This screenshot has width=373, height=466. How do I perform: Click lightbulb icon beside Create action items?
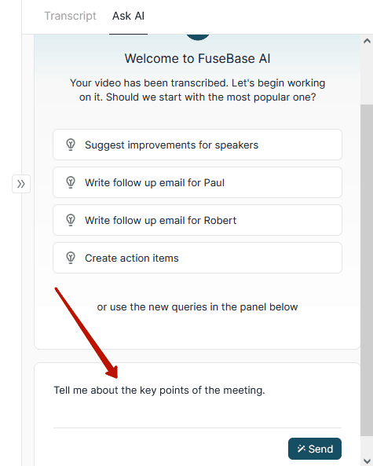click(x=71, y=258)
